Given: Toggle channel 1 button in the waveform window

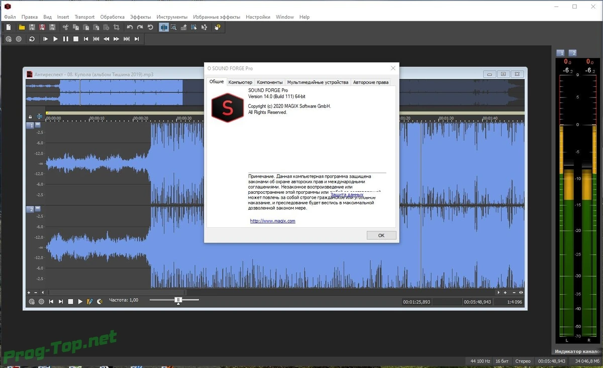Looking at the screenshot, I should pos(30,125).
